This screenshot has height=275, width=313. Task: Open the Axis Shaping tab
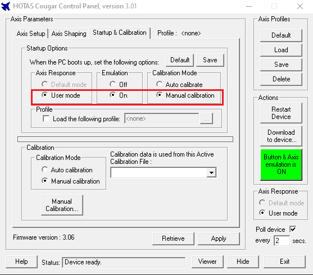[69, 34]
